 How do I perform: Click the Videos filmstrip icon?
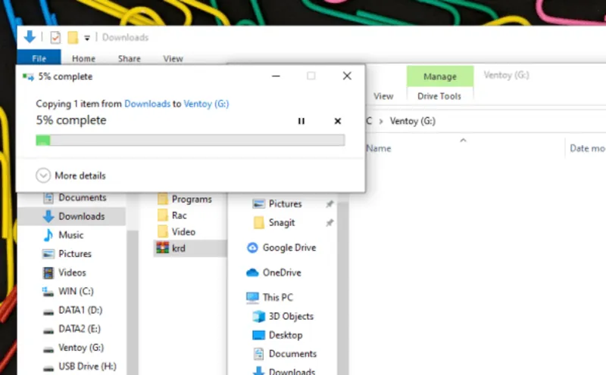(48, 273)
